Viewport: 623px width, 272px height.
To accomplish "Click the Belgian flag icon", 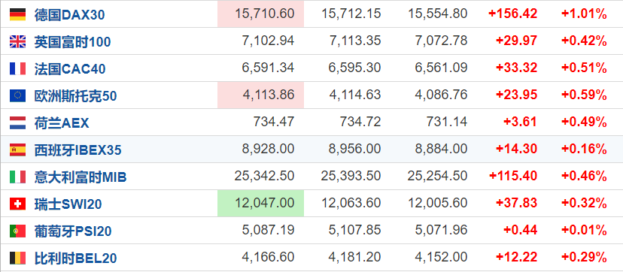I will pyautogui.click(x=17, y=258).
